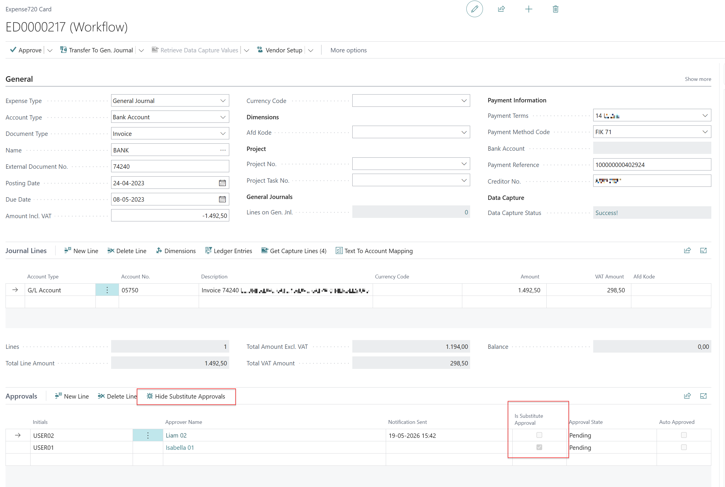Expand the Approve action's dropdown arrow

(x=50, y=50)
